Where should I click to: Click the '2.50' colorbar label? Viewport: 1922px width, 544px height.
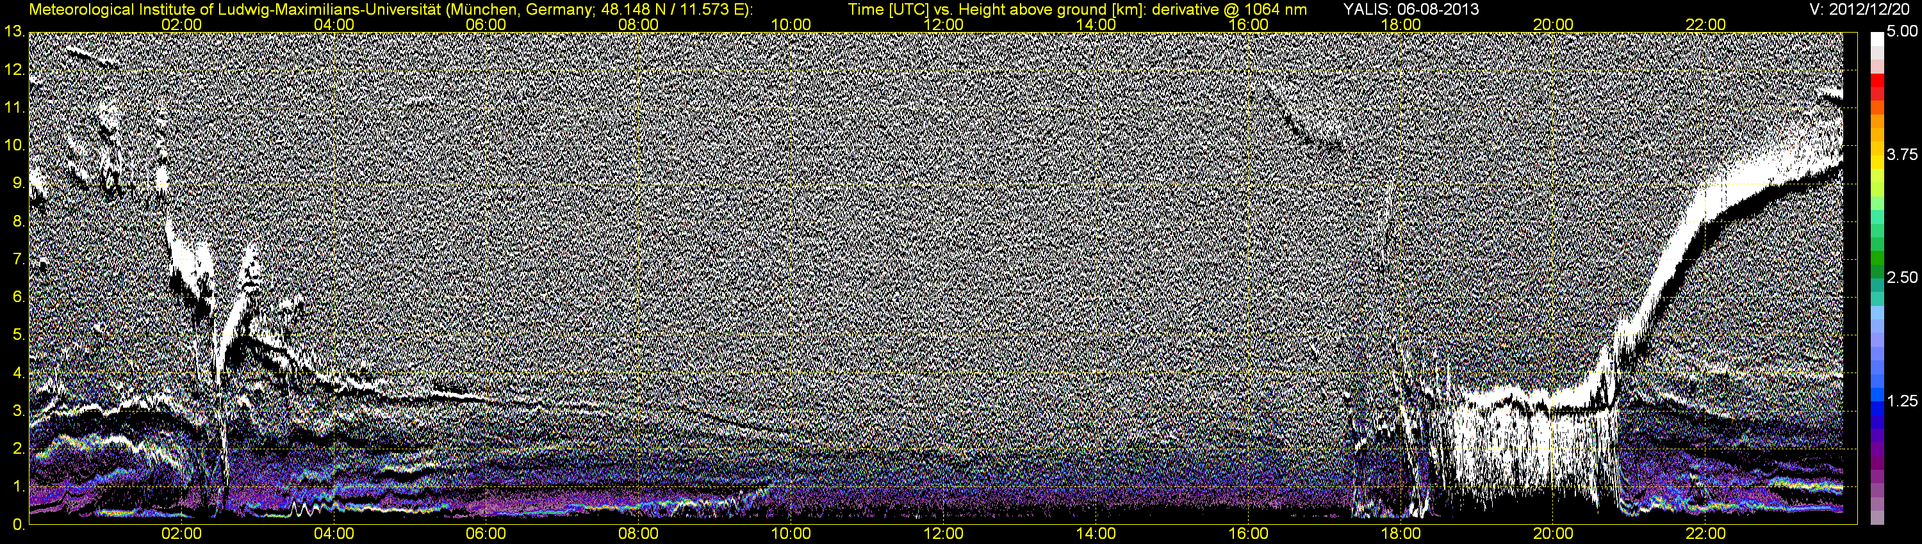click(x=1902, y=278)
